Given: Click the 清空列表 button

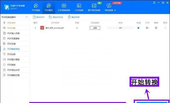Looking at the screenshot, I should [74, 17].
